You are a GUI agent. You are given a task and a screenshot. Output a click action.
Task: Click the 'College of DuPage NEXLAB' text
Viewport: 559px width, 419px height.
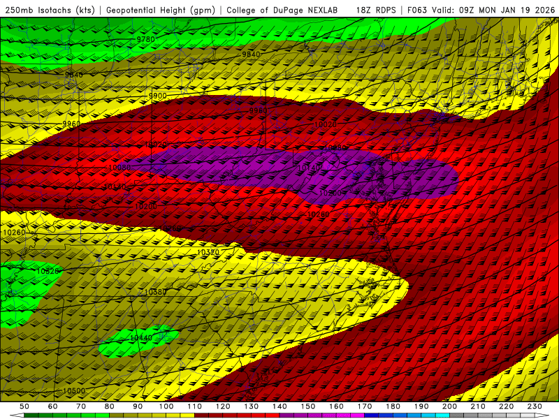pyautogui.click(x=282, y=10)
